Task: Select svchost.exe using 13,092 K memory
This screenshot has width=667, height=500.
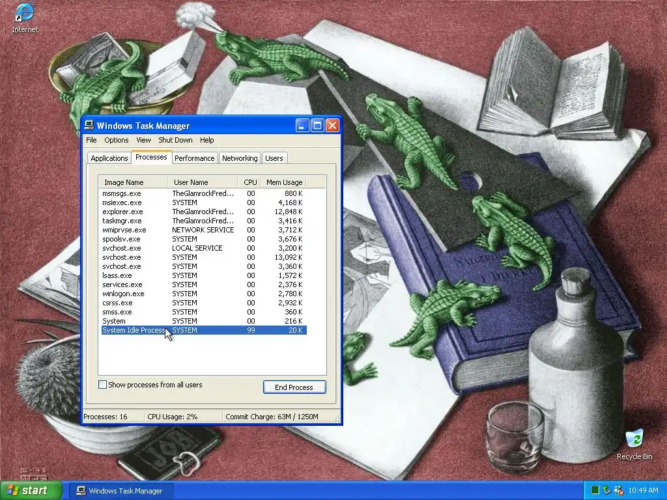Action: 204,257
